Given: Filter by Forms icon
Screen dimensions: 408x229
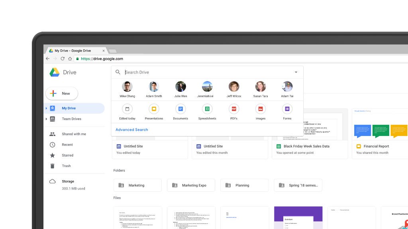Looking at the screenshot, I should [x=287, y=109].
